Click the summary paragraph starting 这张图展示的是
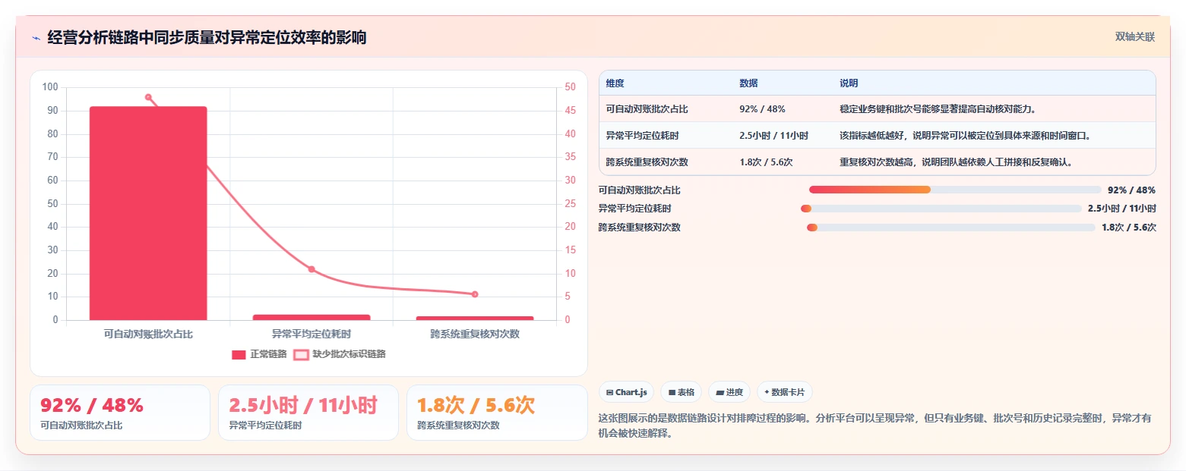The height and width of the screenshot is (471, 1186). pos(875,427)
